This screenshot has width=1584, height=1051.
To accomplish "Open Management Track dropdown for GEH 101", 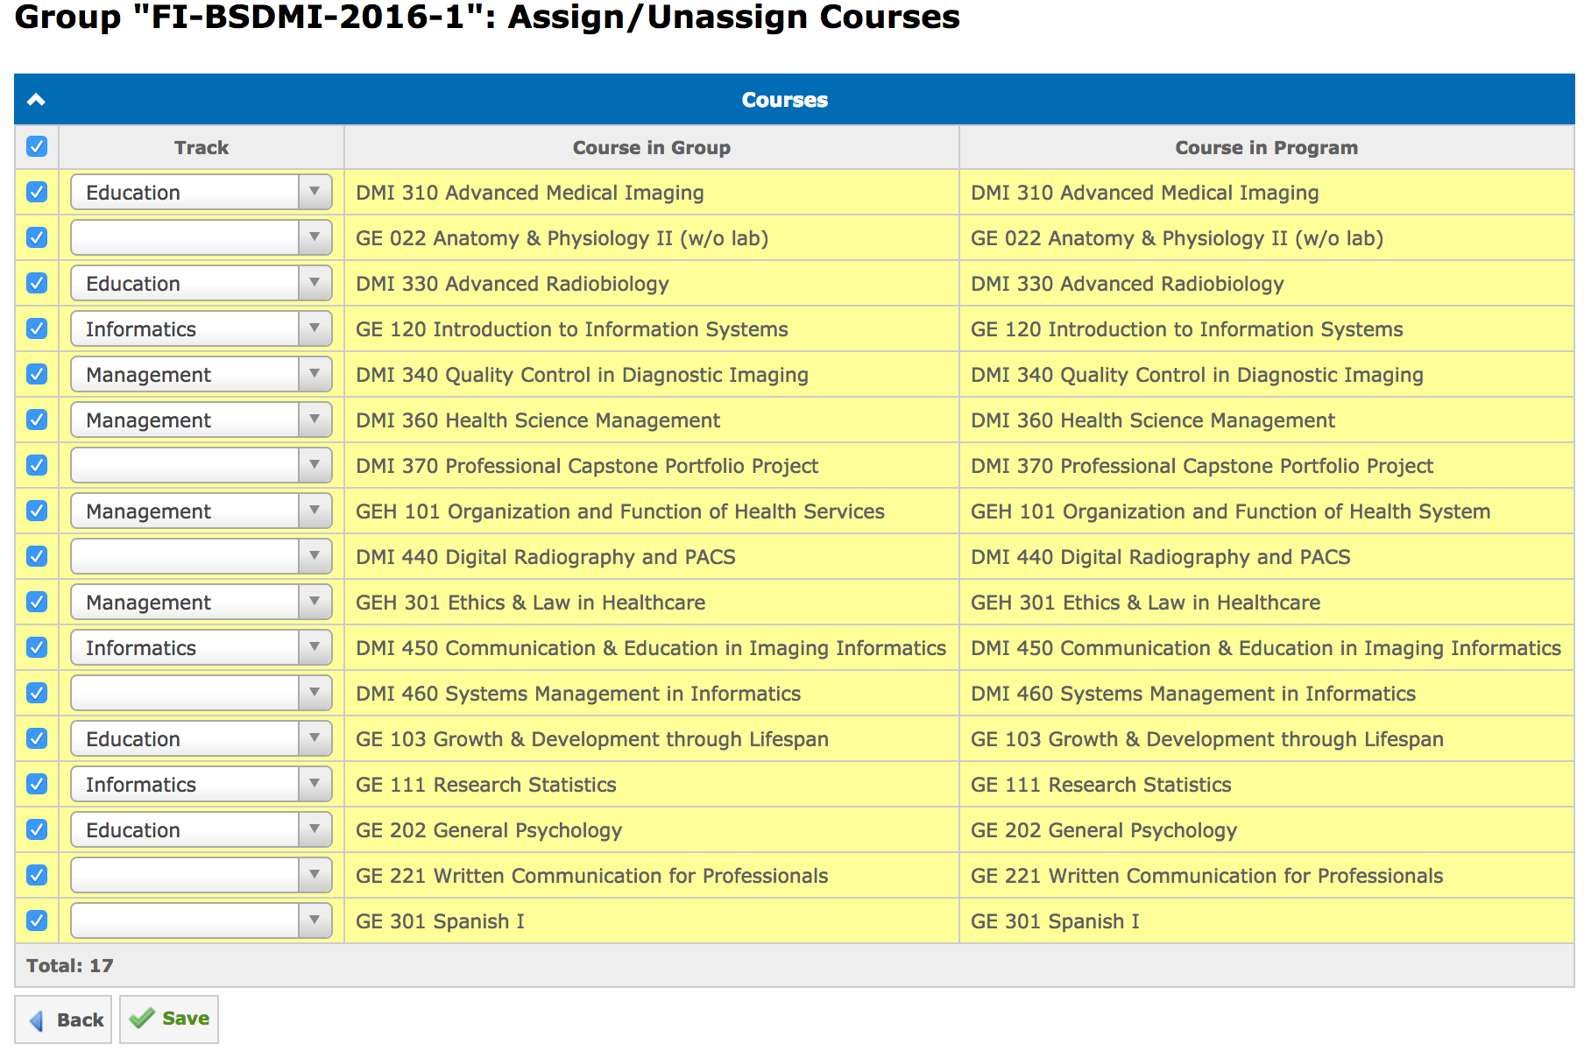I will tap(202, 511).
